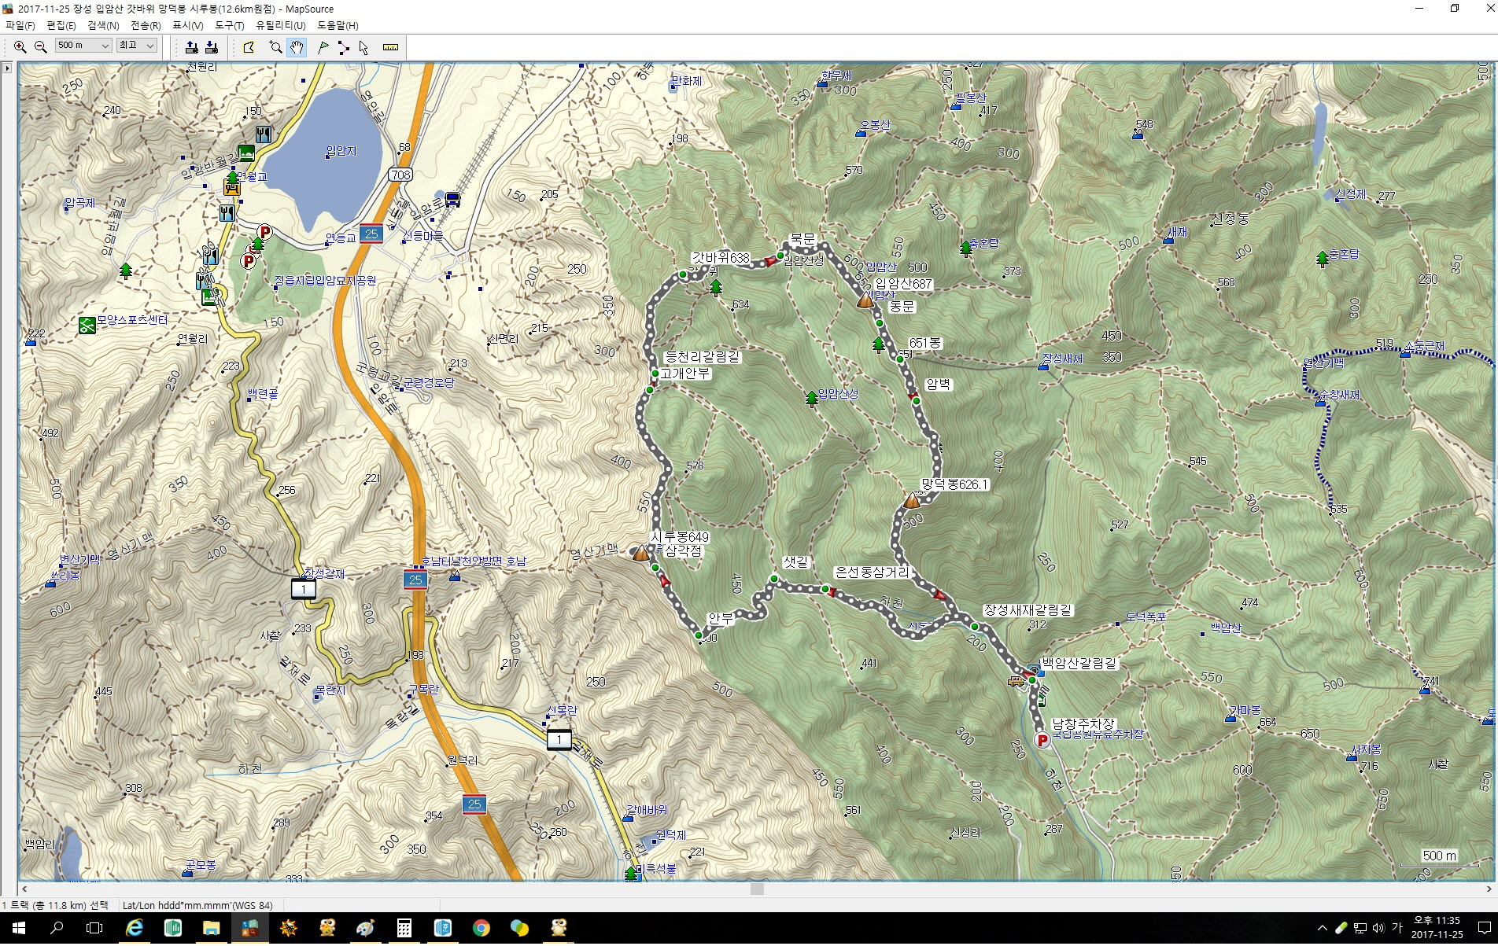This screenshot has height=946, width=1498.
Task: Select the distance ruler tool
Action: (x=390, y=47)
